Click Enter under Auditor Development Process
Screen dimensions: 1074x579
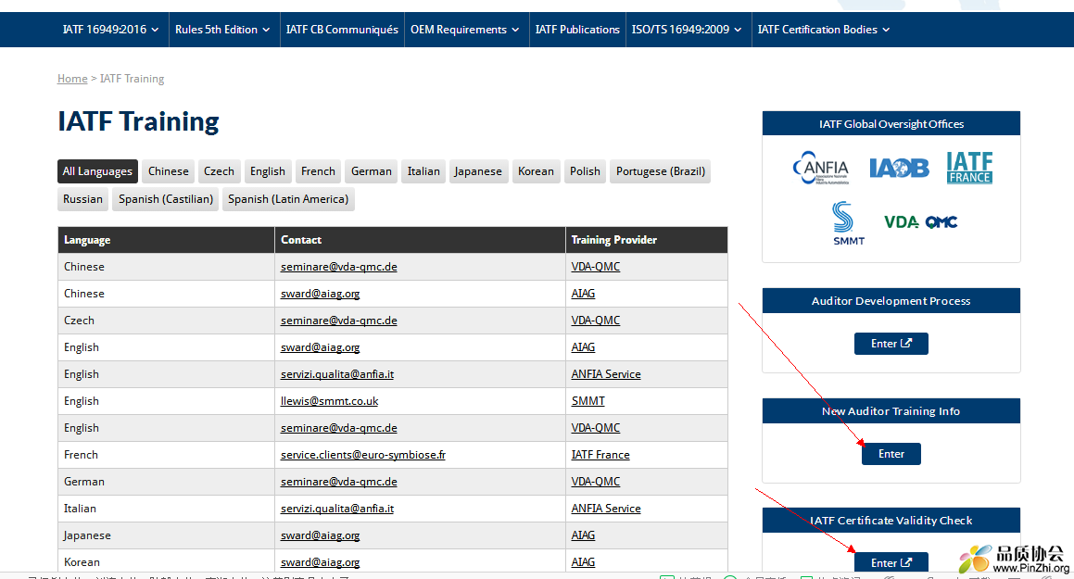click(x=891, y=344)
